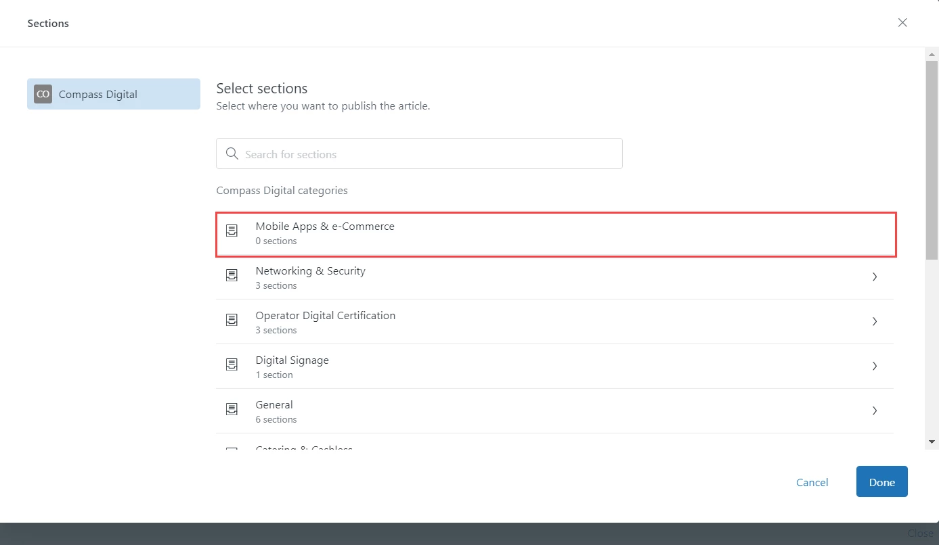Open the Networking & Security row
Viewport: 939px width, 545px height.
554,277
